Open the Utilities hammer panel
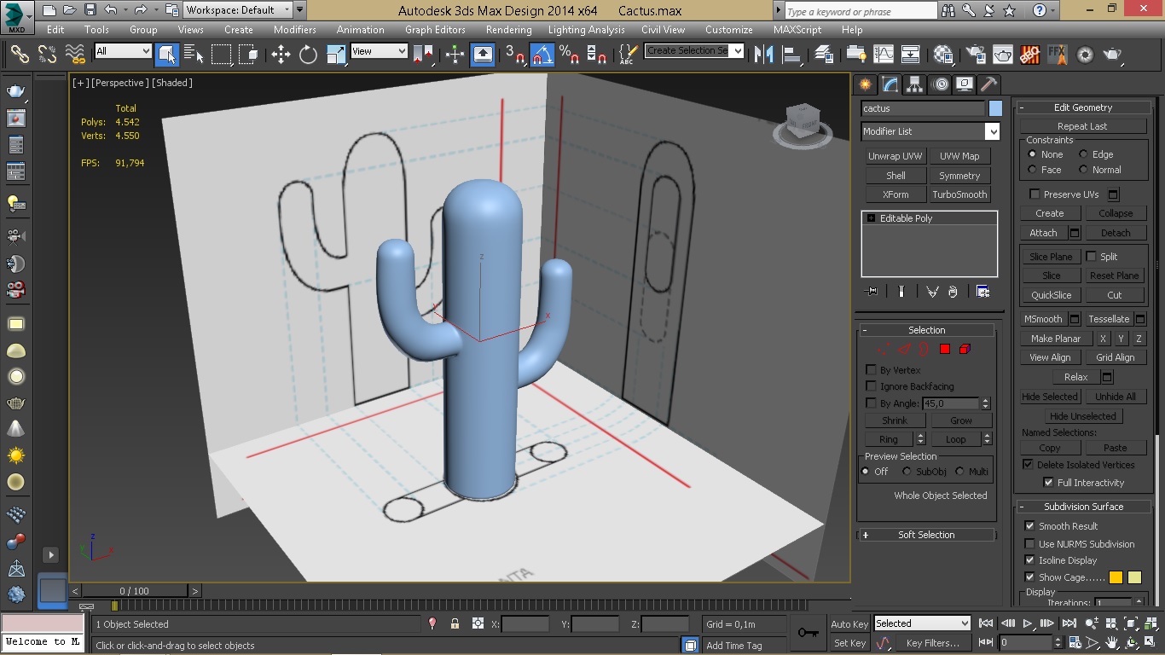This screenshot has height=655, width=1165. (x=988, y=84)
